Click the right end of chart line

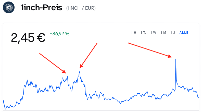pos(198,97)
